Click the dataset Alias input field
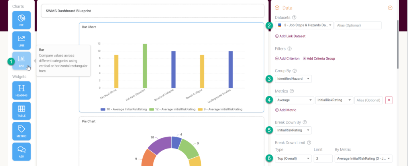 (x=358, y=25)
